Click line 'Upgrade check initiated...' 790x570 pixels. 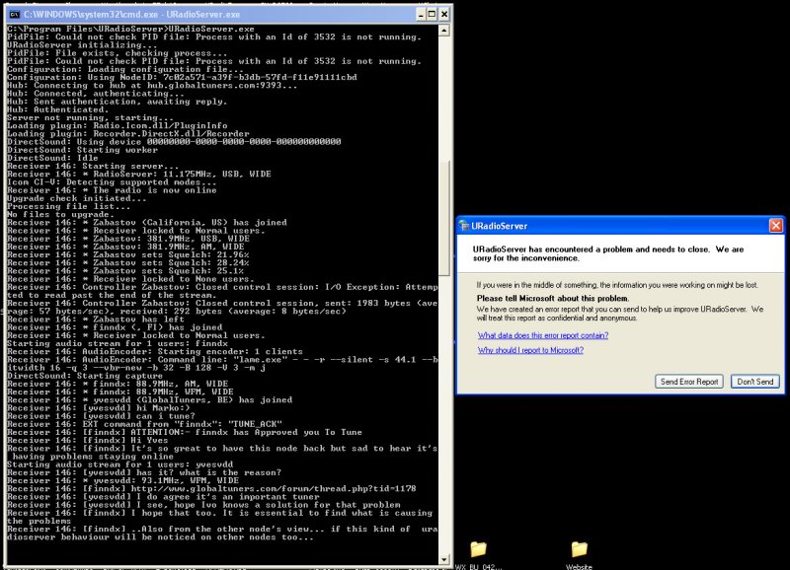click(77, 198)
